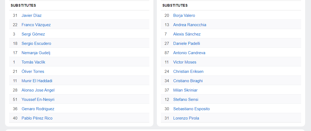Open Victor Moses profile

click(x=185, y=62)
